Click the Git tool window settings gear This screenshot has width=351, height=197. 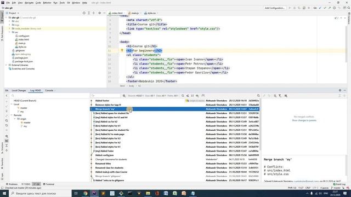click(x=340, y=90)
